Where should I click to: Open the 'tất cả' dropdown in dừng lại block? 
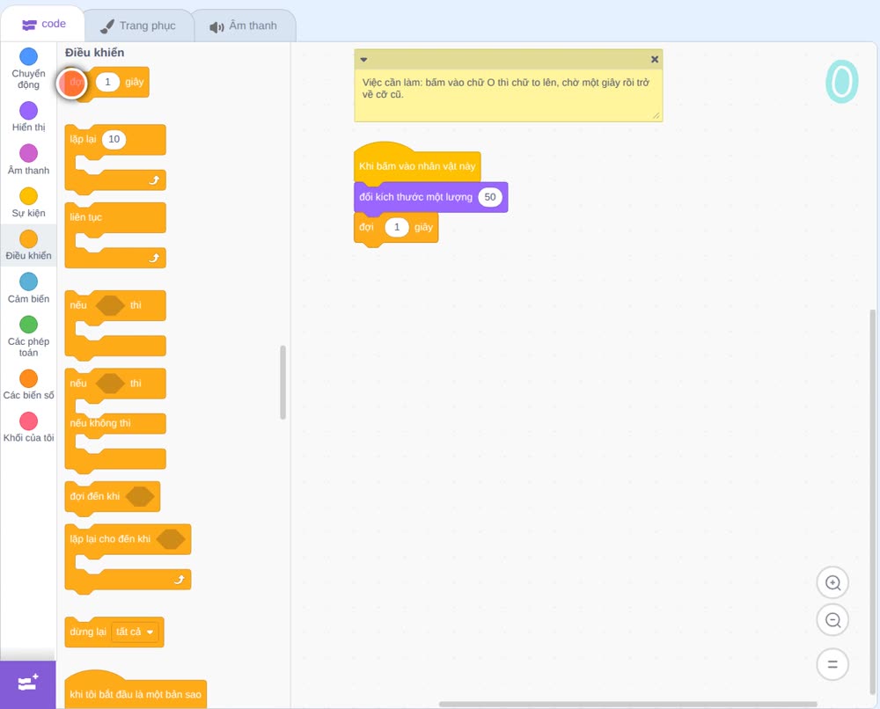[x=135, y=632]
